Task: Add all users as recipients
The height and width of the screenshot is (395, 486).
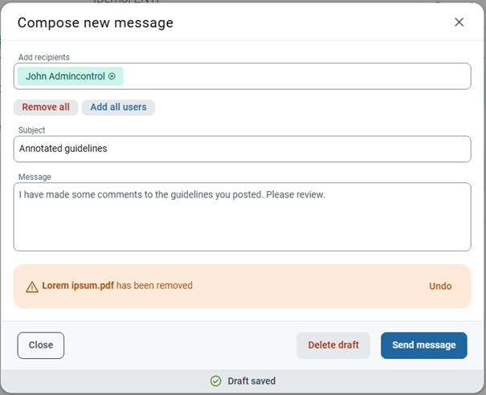Action: point(118,108)
